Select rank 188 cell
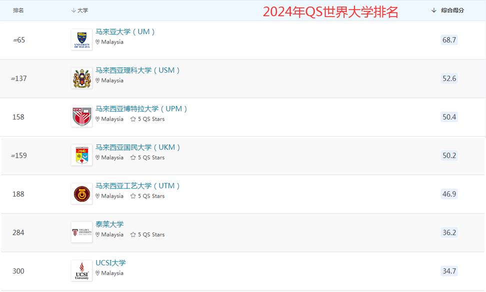The image size is (486, 292). click(x=18, y=194)
